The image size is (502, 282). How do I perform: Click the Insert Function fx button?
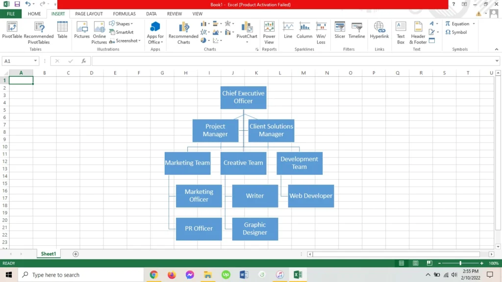83,61
